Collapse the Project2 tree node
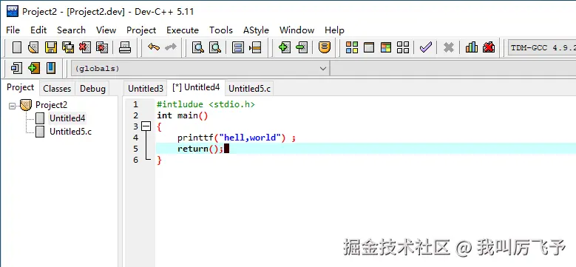The image size is (576, 267). [x=12, y=106]
